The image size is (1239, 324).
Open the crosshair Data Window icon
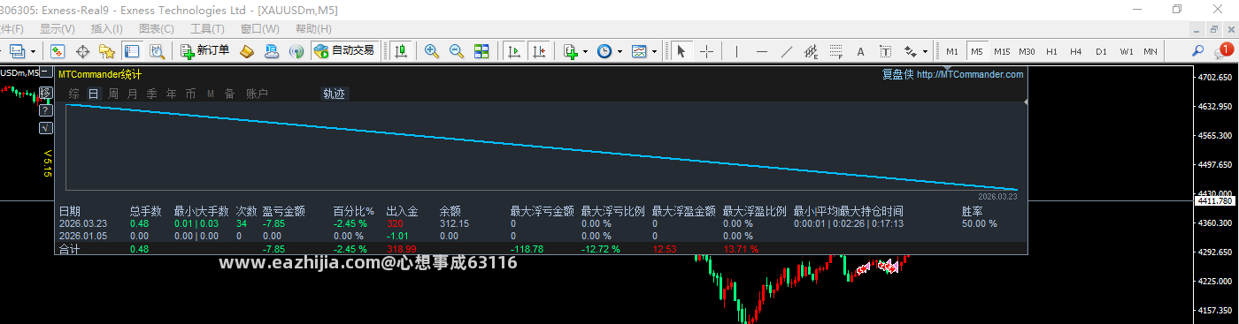(83, 51)
